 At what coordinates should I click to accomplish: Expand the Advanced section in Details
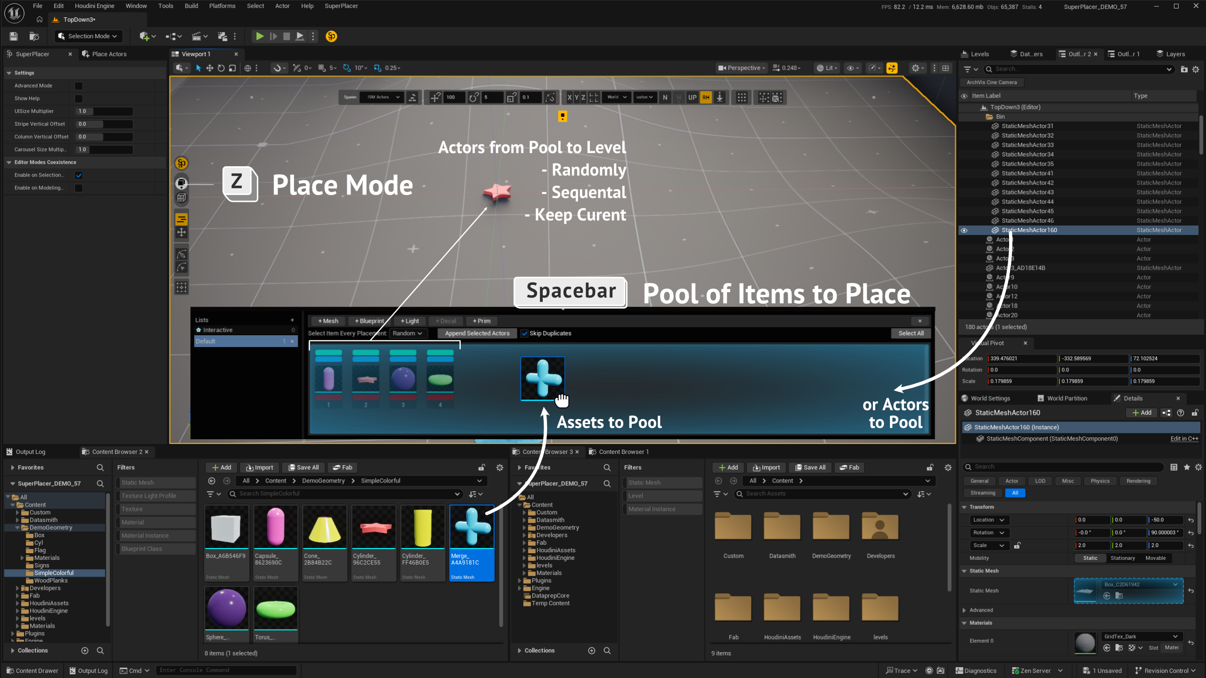point(964,610)
